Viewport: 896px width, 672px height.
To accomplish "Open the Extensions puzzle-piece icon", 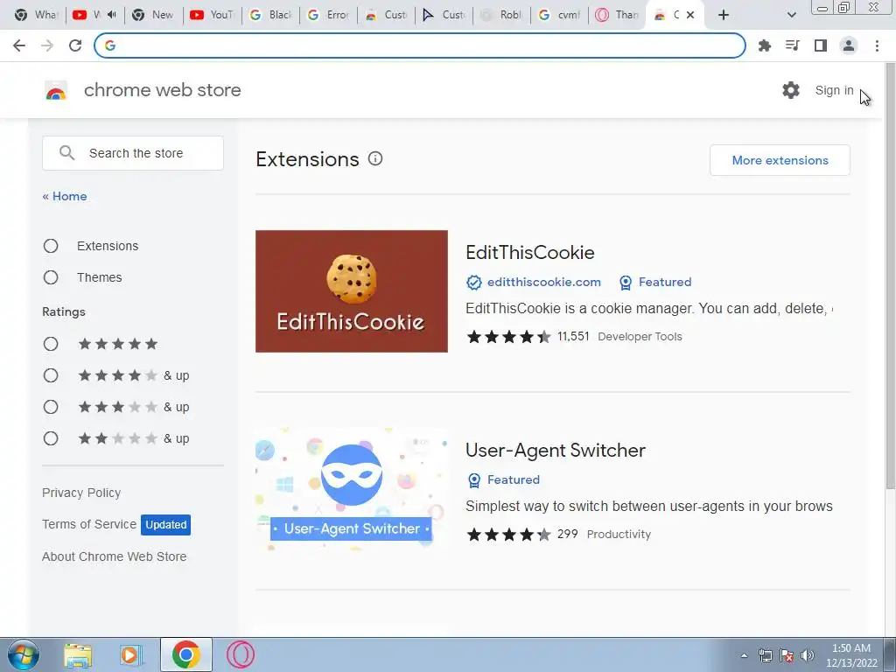I will click(765, 45).
